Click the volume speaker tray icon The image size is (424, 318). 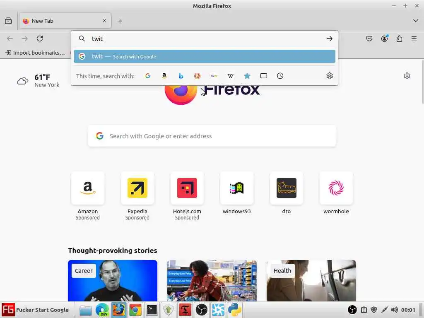[395, 310]
